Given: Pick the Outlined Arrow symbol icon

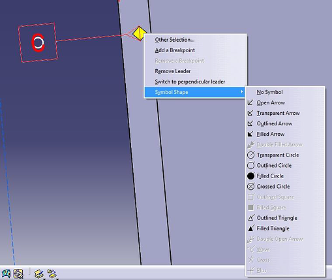Looking at the screenshot, I should click(x=250, y=123).
